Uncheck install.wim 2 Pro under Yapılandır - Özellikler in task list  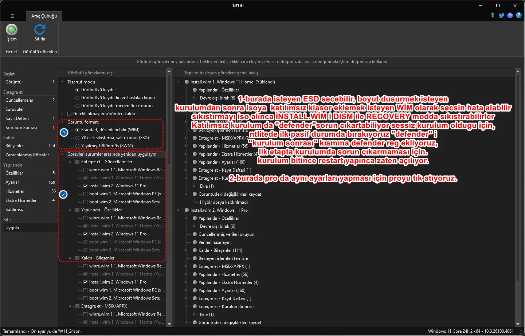[x=85, y=234]
